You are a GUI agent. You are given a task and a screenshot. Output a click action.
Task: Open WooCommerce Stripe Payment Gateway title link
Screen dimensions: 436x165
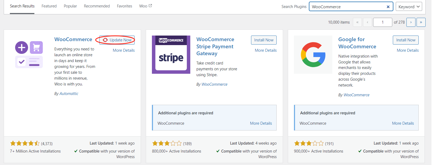click(x=215, y=46)
